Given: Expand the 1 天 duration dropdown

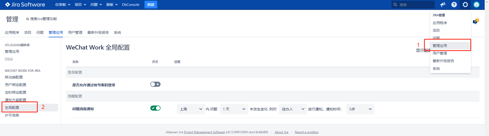Looking at the screenshot, I should (234, 109).
